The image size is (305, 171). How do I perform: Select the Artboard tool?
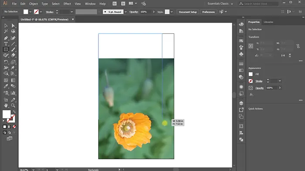[6, 100]
